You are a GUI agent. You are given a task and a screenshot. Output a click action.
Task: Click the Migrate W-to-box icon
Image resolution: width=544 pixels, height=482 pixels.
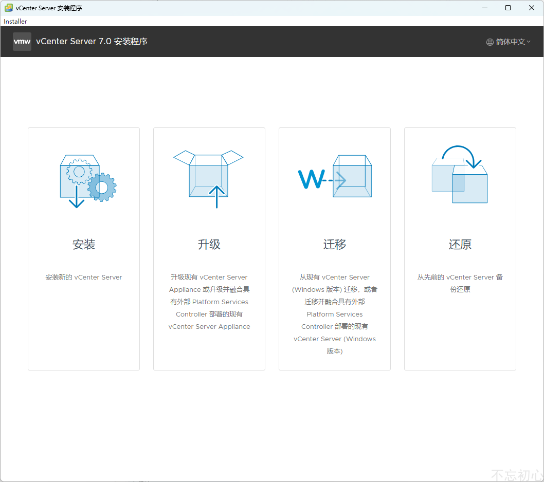pyautogui.click(x=335, y=176)
